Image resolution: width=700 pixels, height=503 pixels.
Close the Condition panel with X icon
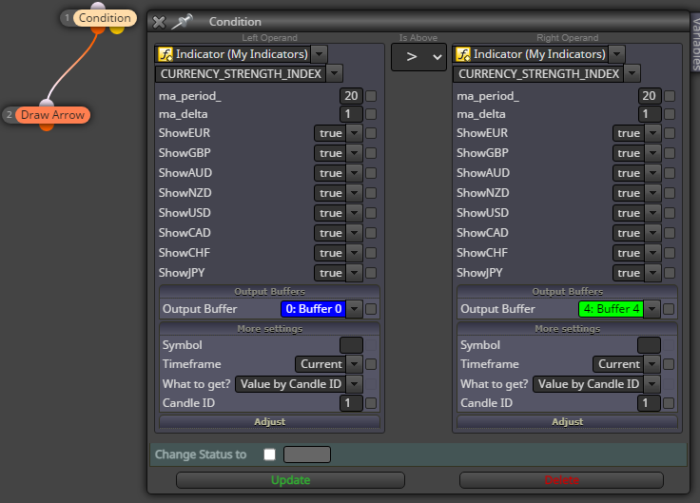159,22
